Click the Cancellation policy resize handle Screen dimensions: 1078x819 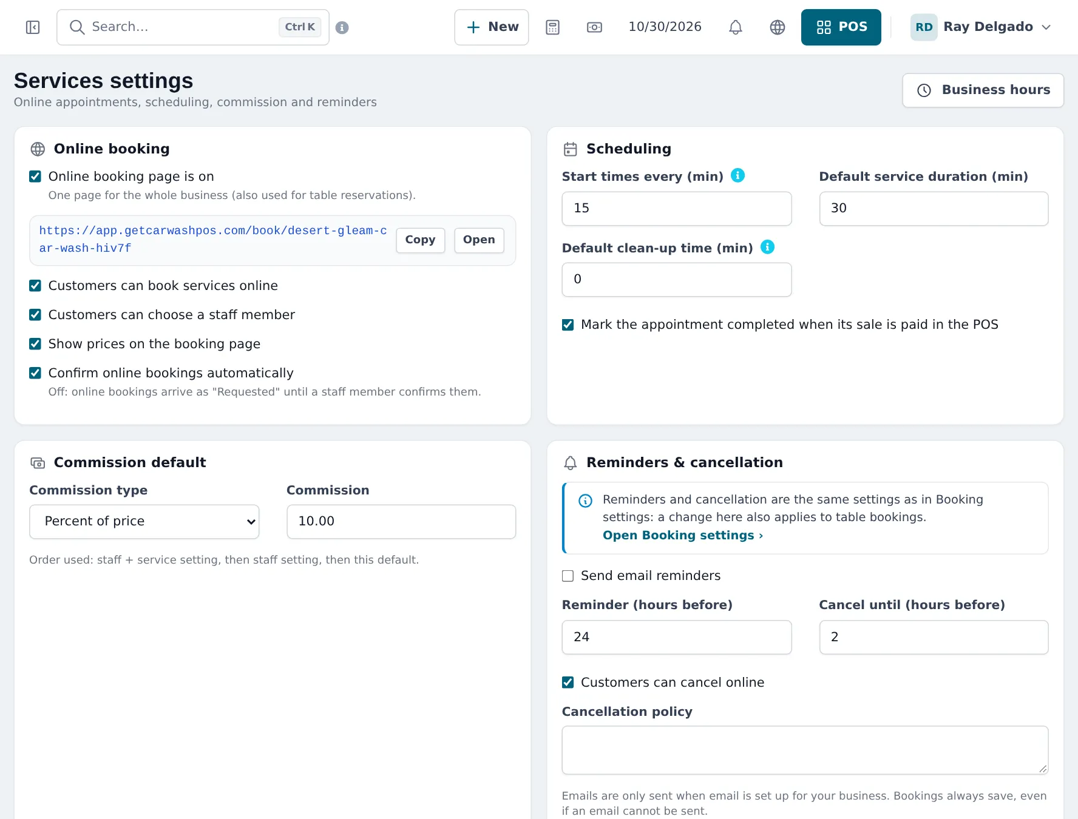tap(1042, 769)
